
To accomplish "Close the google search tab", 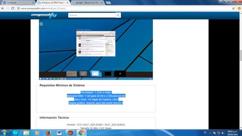I will point(102,3).
